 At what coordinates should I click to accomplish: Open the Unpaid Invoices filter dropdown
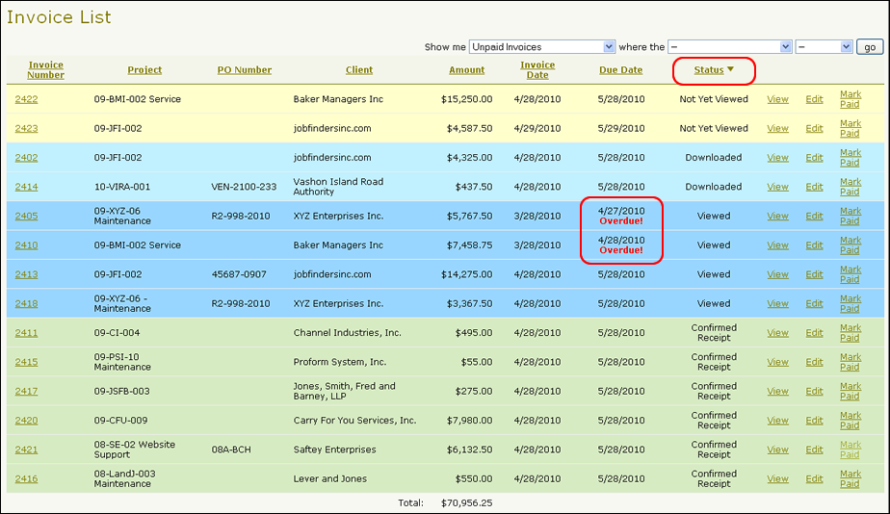coord(542,46)
